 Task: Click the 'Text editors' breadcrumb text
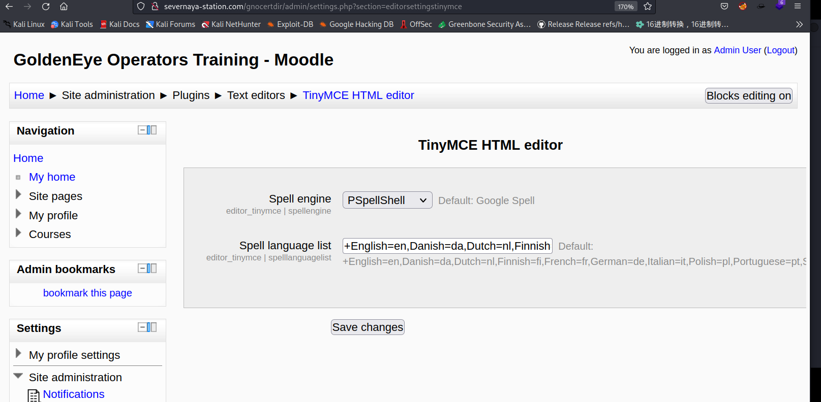tap(256, 95)
